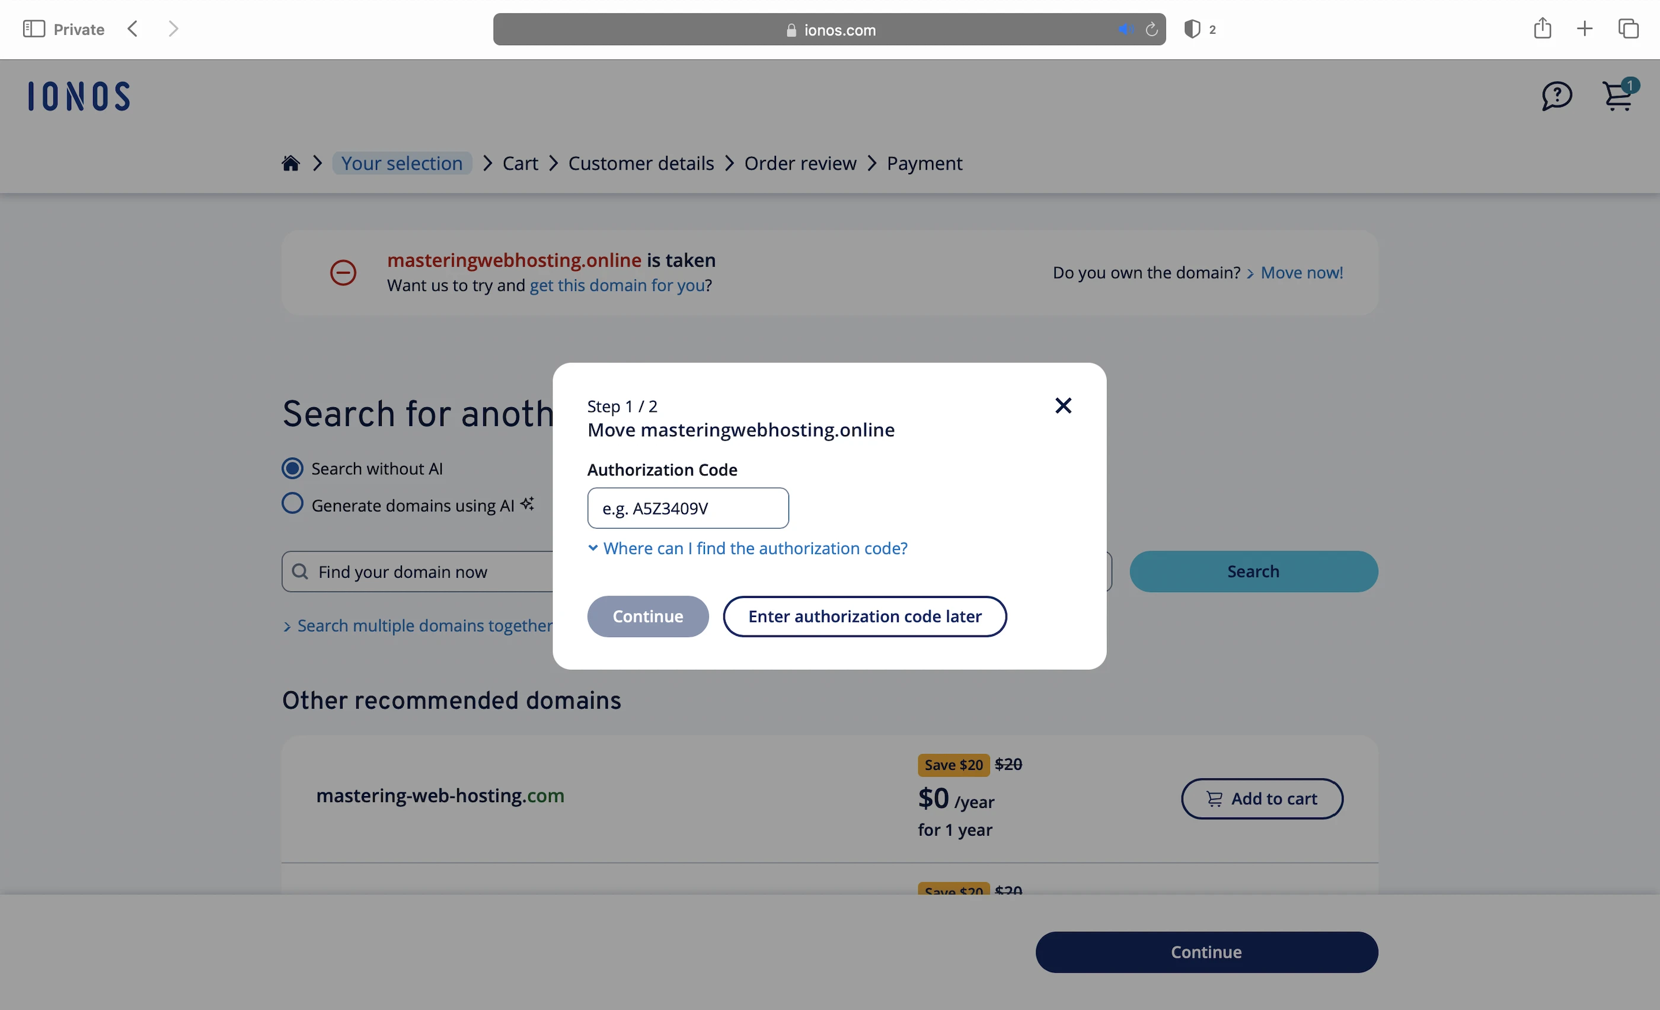This screenshot has width=1660, height=1010.
Task: Click the Authorization Code input field
Action: [x=687, y=509]
